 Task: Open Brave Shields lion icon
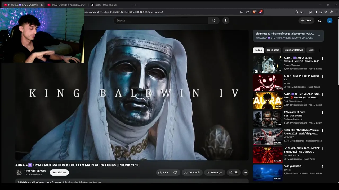pyautogui.click(x=254, y=12)
